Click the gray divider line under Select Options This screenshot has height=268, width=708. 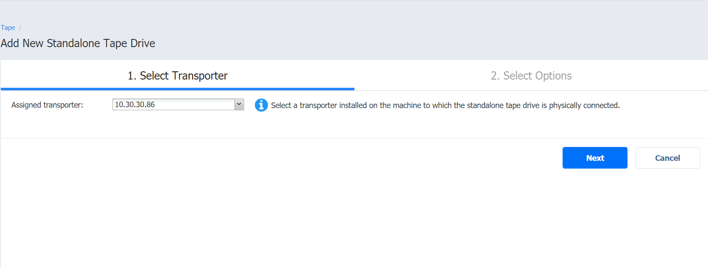(x=531, y=90)
